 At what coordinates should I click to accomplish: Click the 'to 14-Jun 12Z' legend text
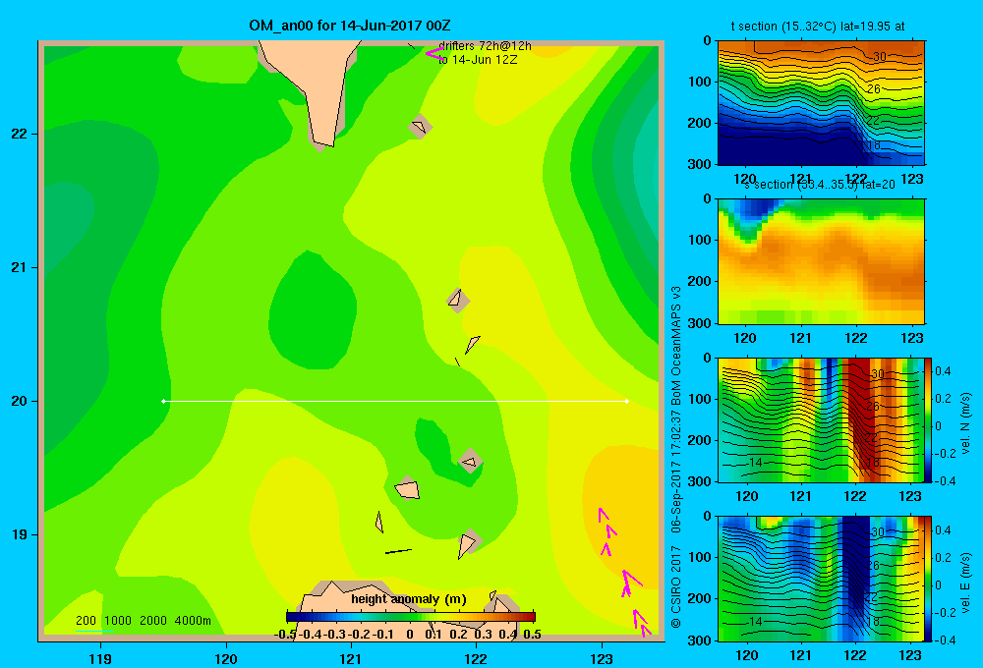[478, 60]
